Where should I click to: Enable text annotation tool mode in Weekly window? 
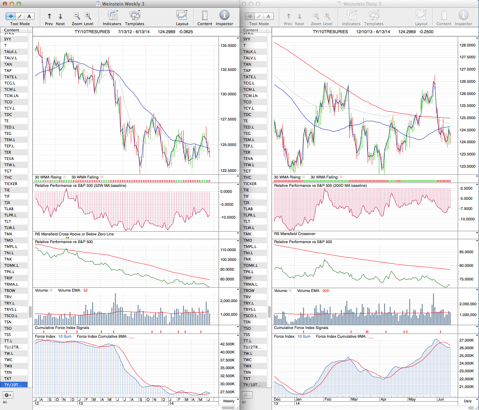coord(29,16)
